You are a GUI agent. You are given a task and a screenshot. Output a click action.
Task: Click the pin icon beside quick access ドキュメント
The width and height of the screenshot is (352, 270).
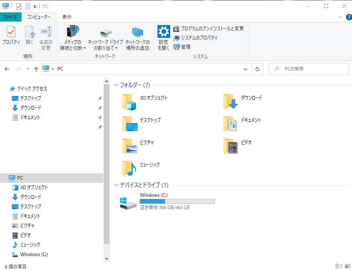pyautogui.click(x=100, y=117)
